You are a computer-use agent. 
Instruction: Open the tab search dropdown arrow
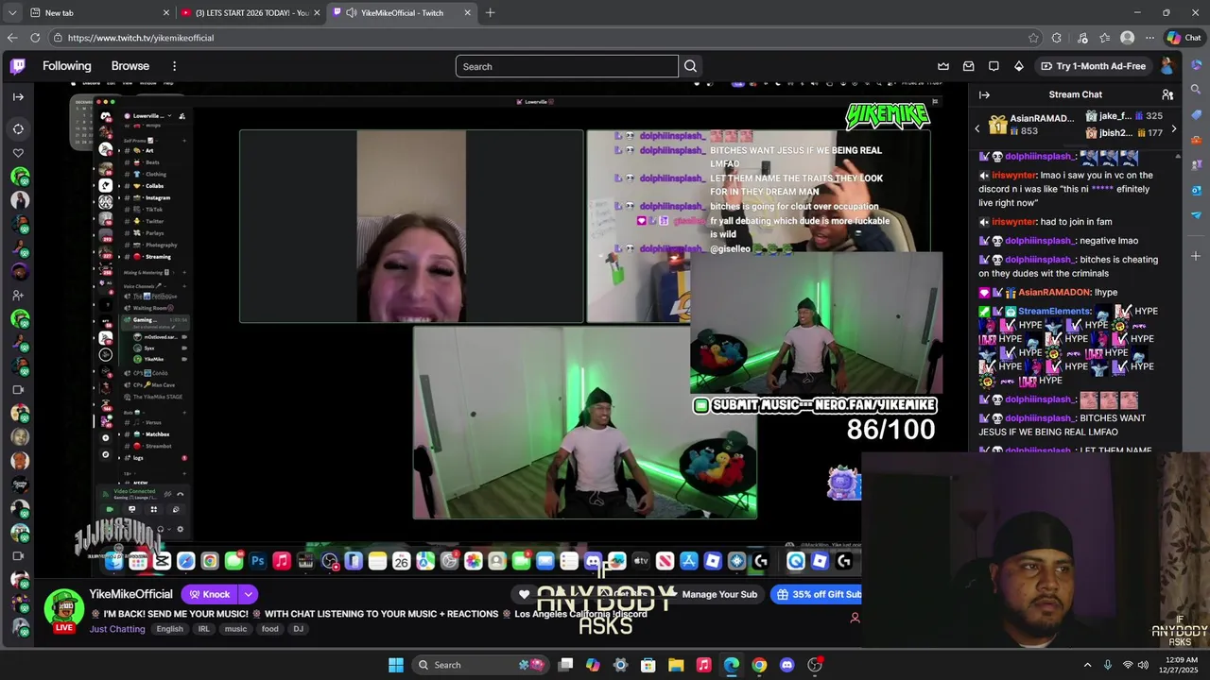[x=11, y=12]
